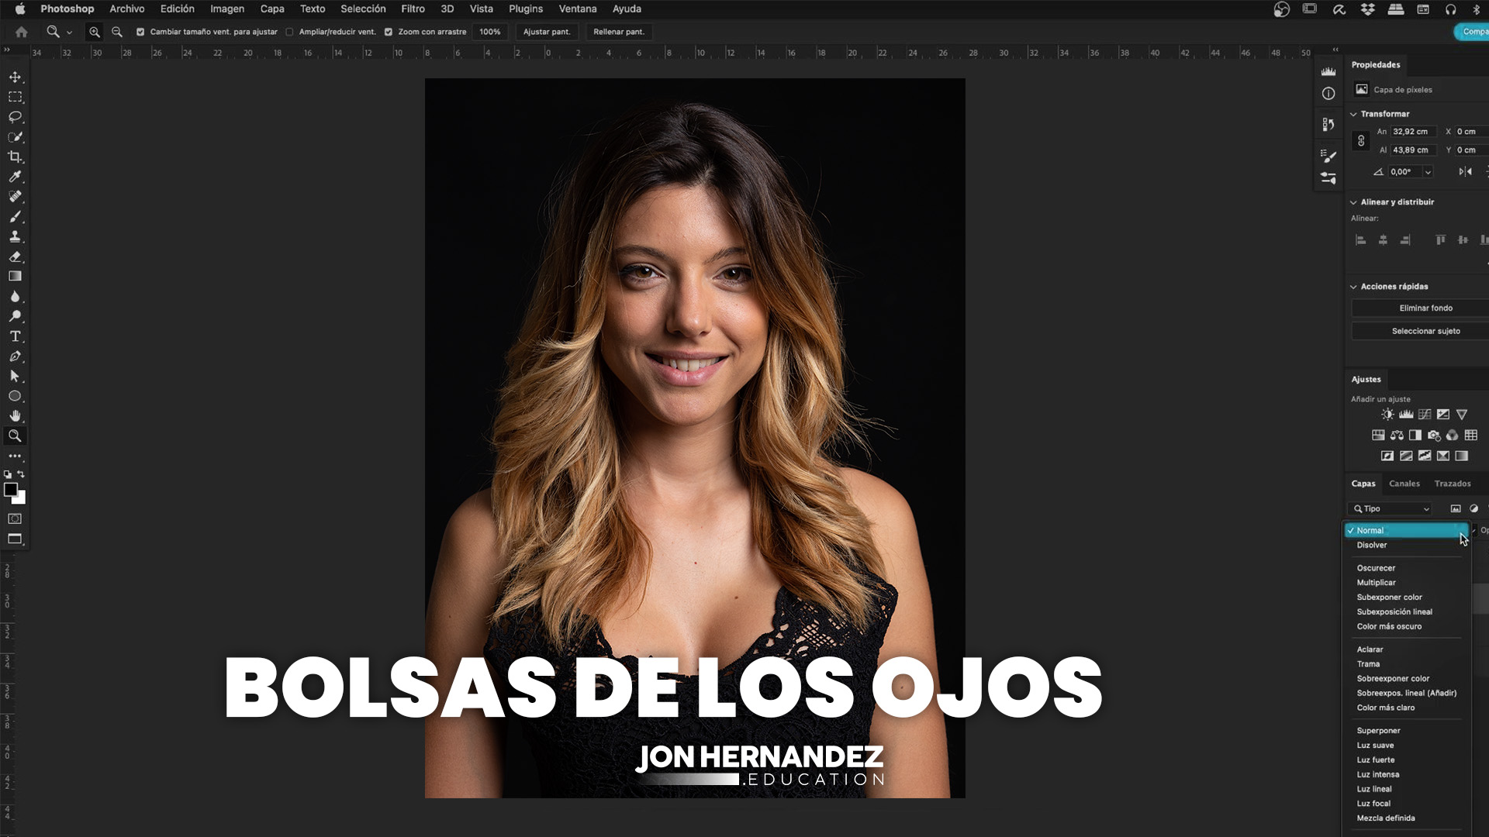Click the foreground color swatch
1489x837 pixels.
[x=10, y=490]
